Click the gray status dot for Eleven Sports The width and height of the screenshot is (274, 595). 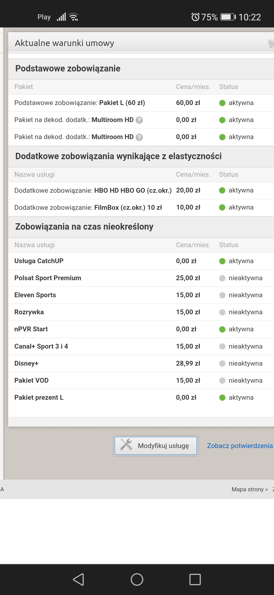[222, 295]
